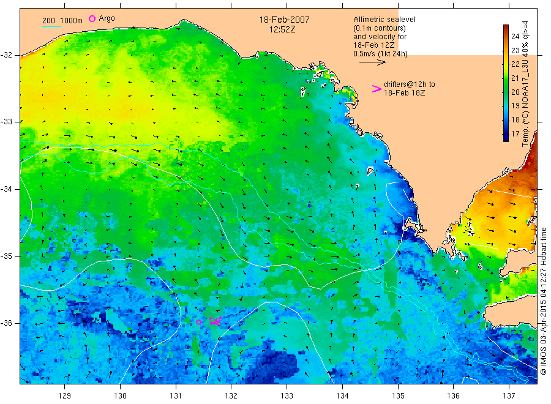Click the magenta Argo circle in the legend
The width and height of the screenshot is (551, 404).
point(92,18)
